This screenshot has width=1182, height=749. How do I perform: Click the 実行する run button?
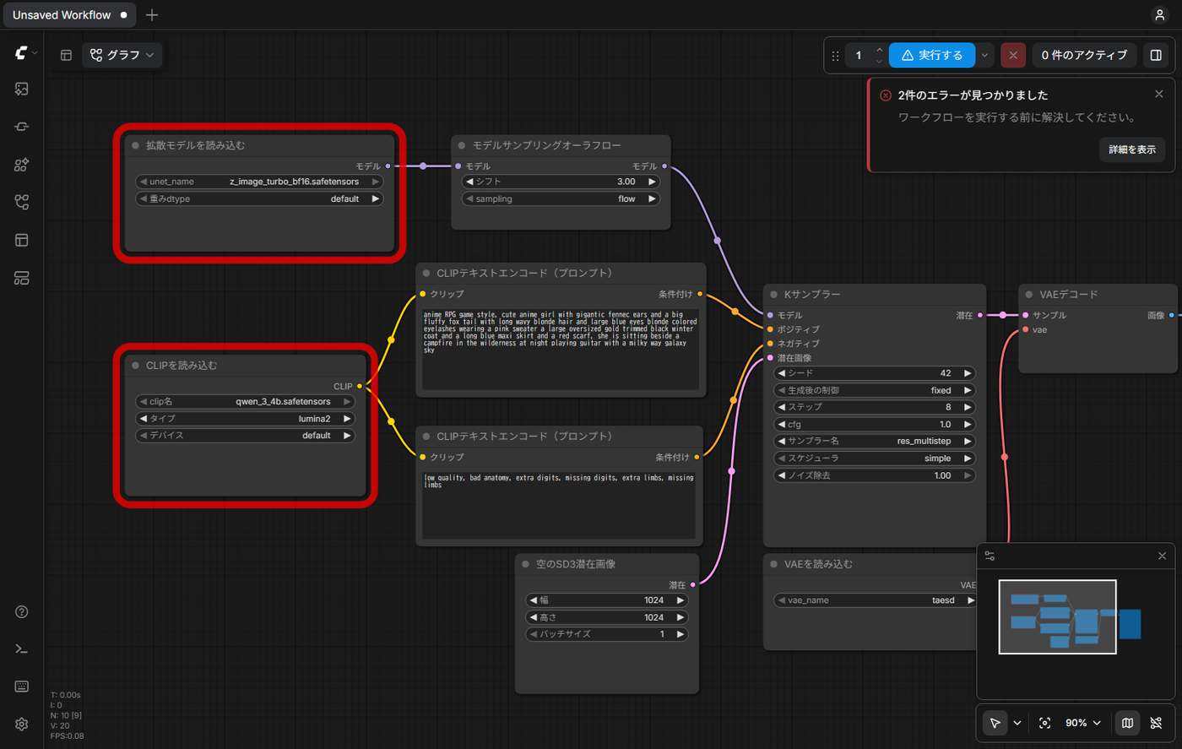pos(932,55)
